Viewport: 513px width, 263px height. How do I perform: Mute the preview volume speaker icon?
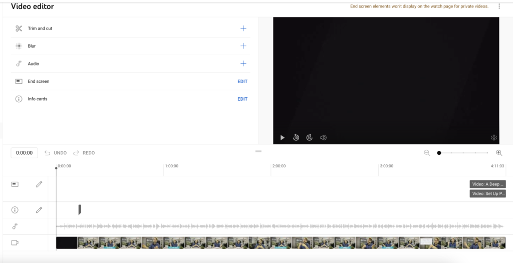click(323, 138)
